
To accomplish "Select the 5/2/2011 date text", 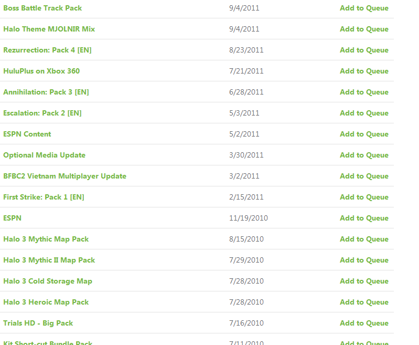I will point(244,134).
